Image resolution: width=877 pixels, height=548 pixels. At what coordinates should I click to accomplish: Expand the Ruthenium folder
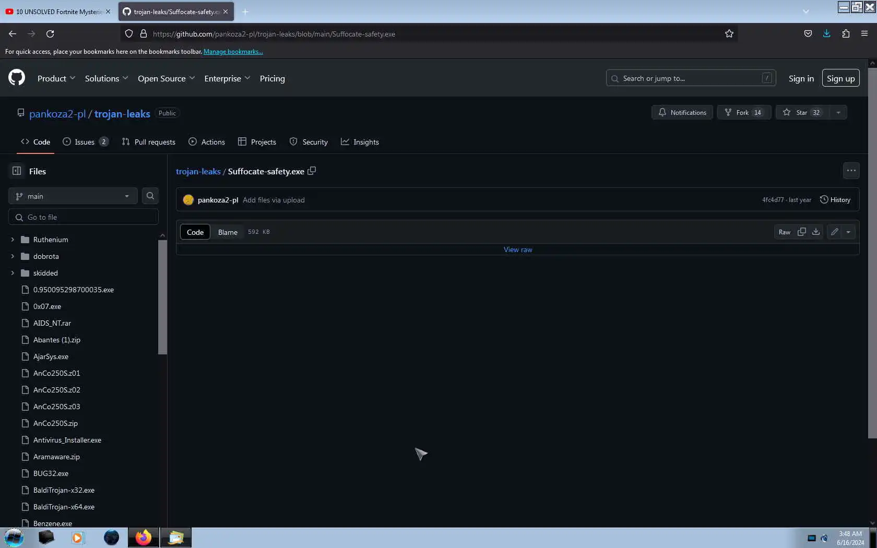click(13, 240)
